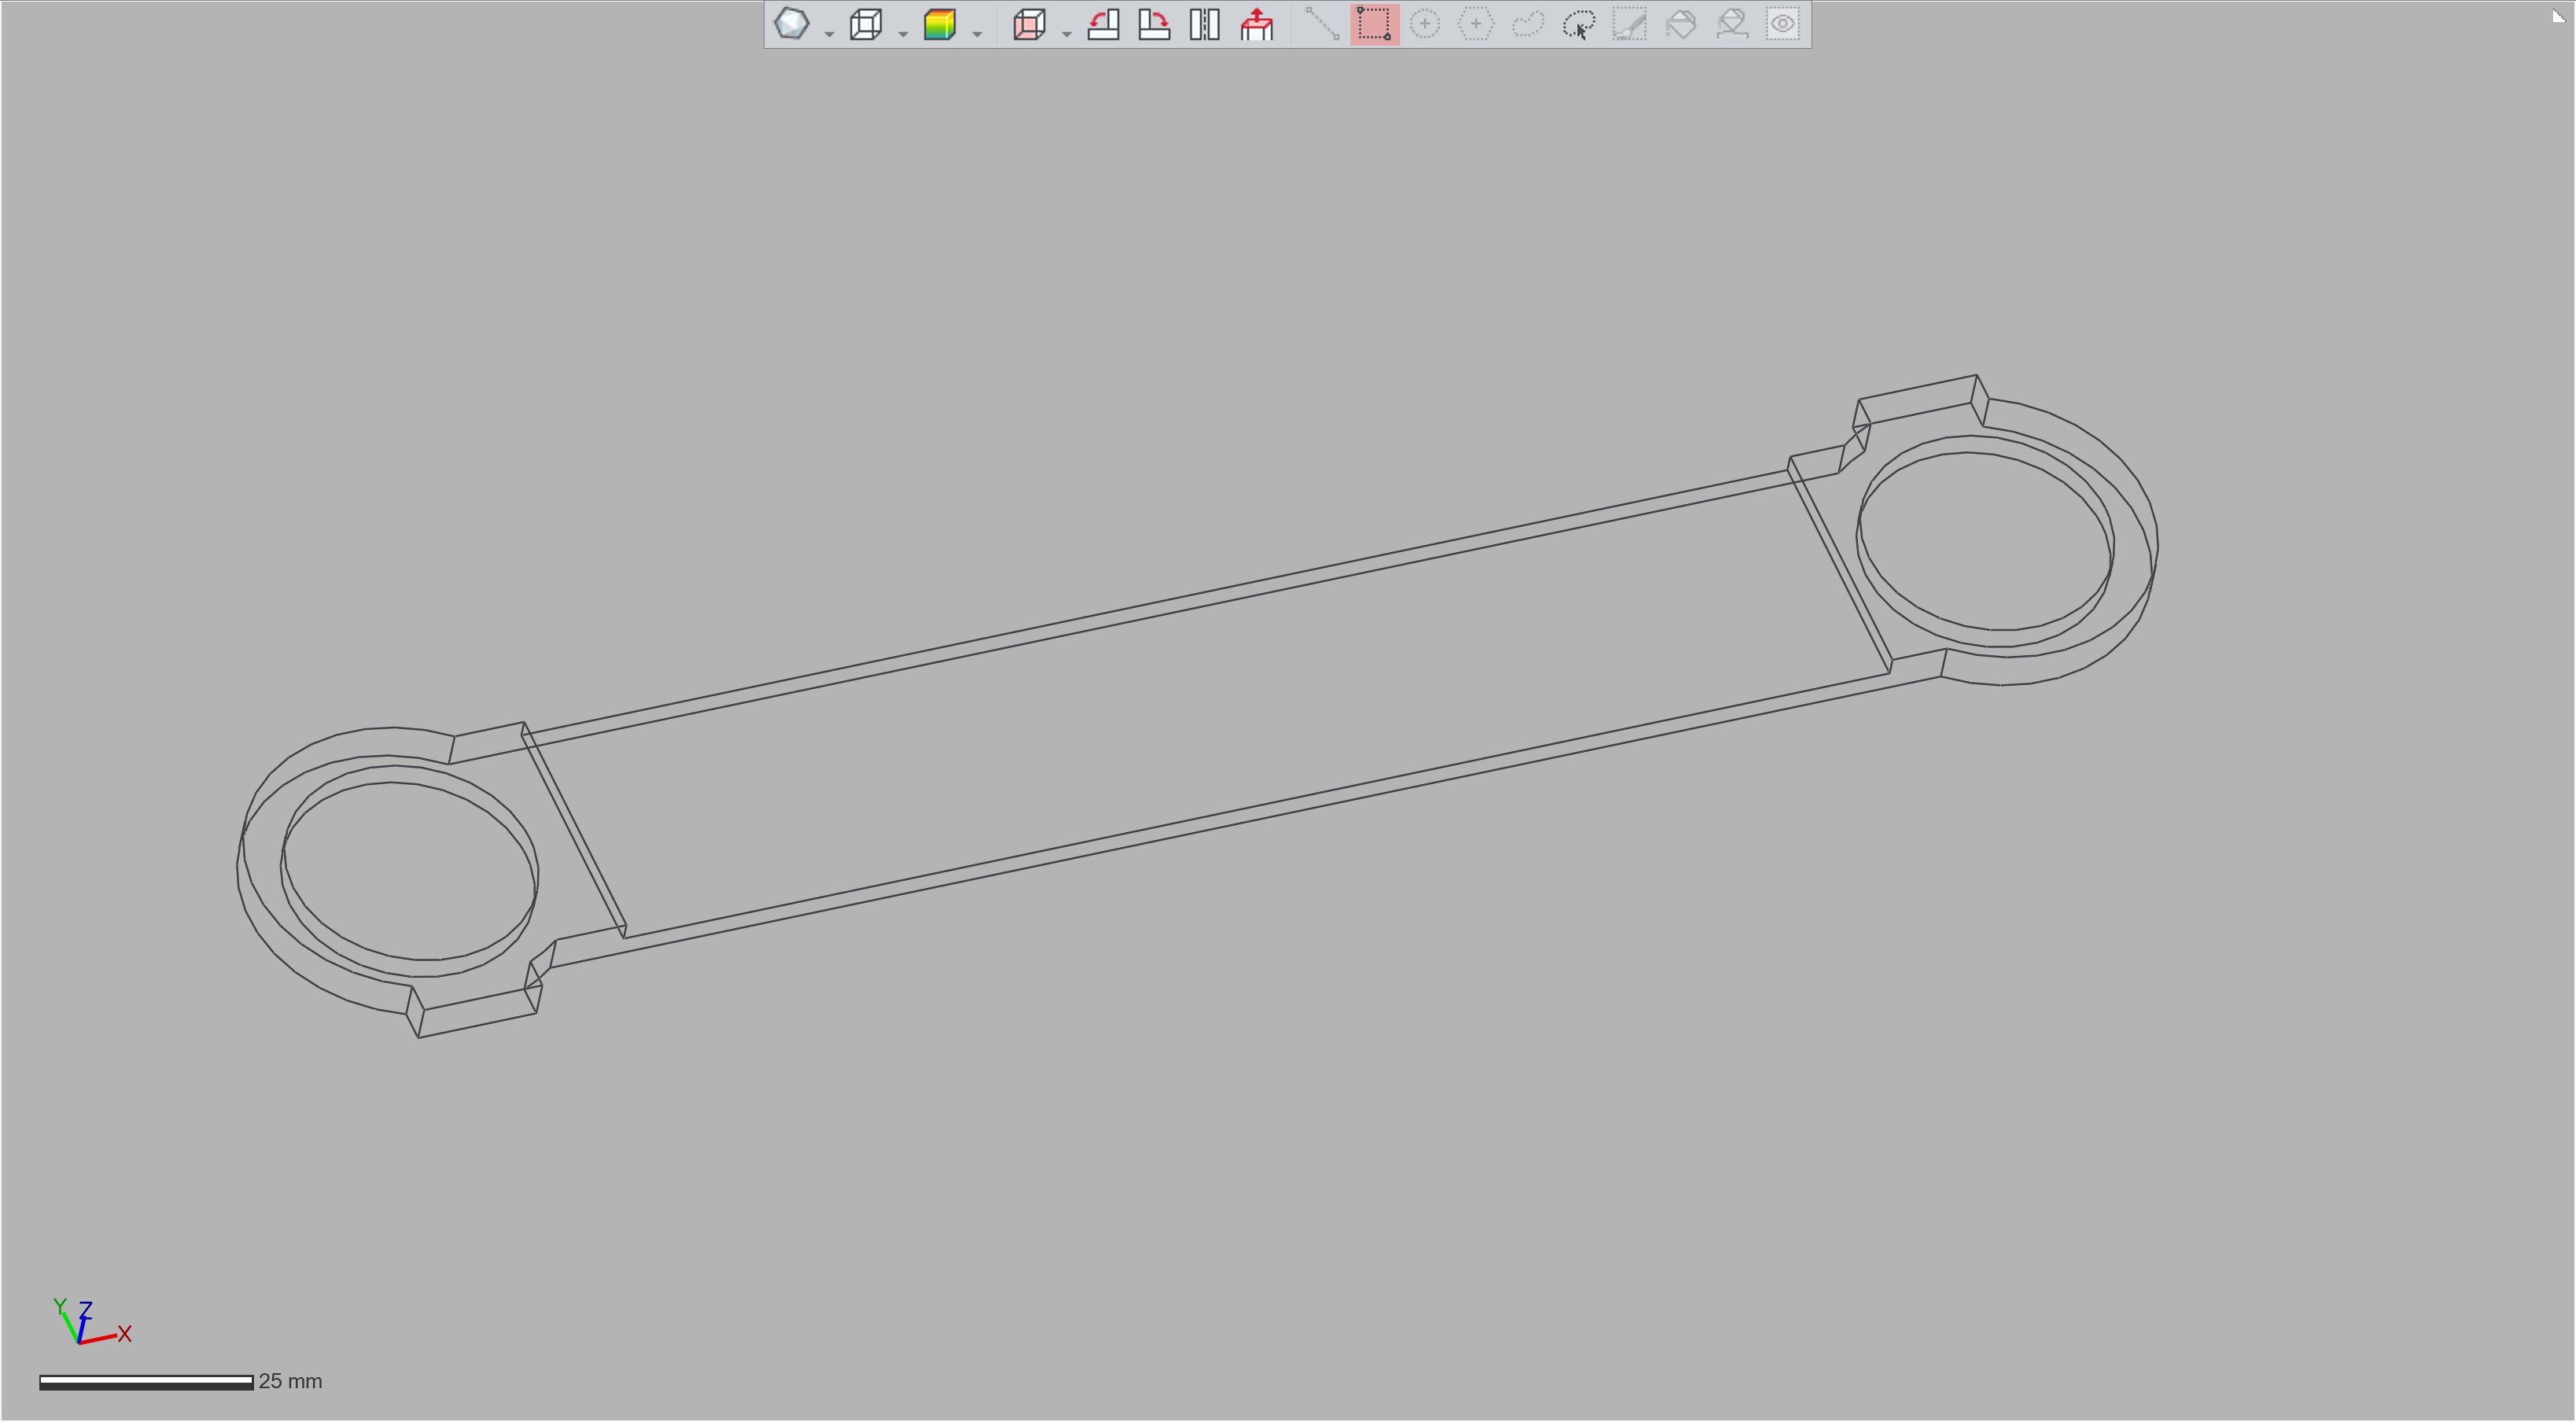Switch to wireframe display mode

point(866,24)
